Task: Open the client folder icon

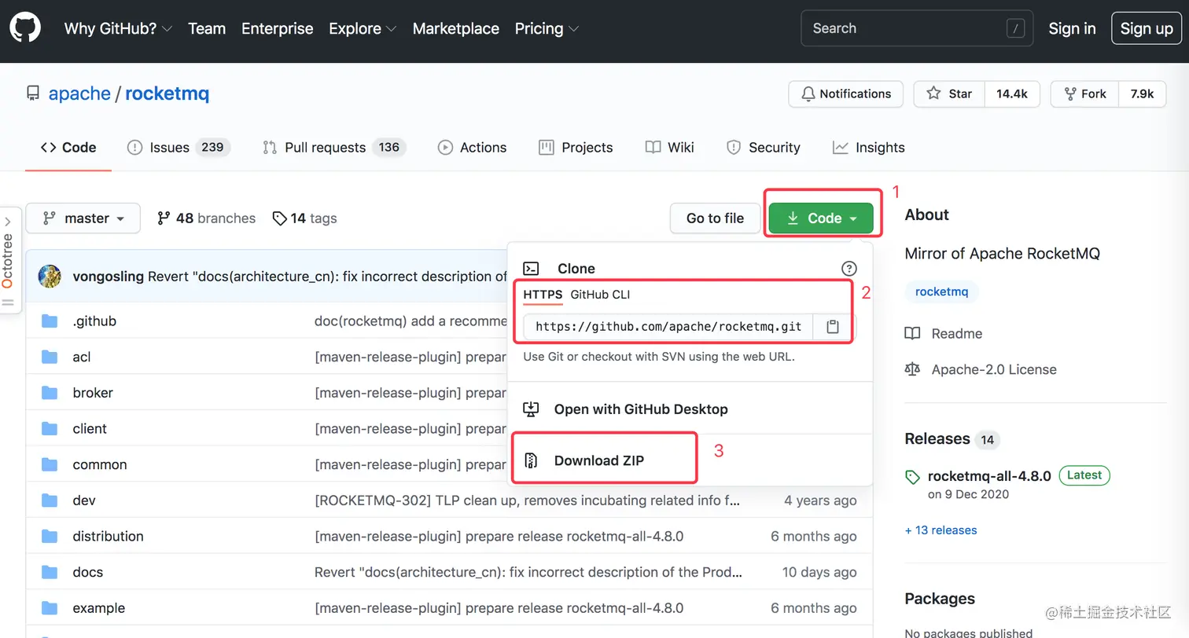Action: [50, 428]
